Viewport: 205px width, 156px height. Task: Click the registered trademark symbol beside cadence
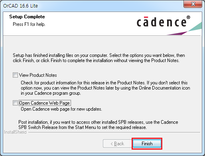(188, 18)
